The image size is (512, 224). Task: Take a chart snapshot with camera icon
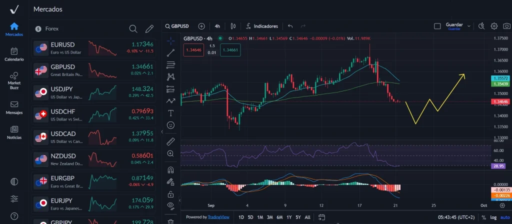tap(506, 26)
